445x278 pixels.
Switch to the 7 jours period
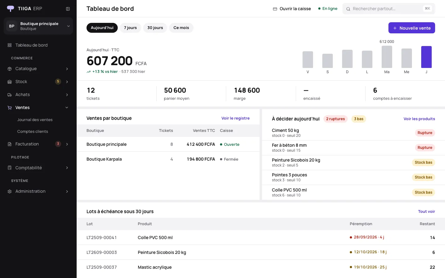[x=130, y=28]
